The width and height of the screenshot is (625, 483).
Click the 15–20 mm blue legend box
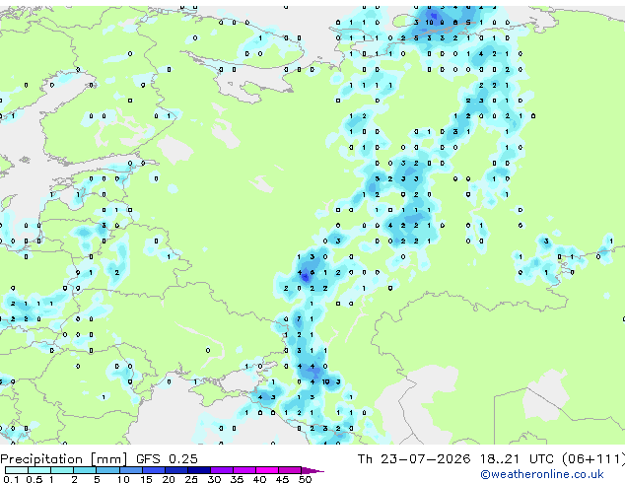coord(154,470)
